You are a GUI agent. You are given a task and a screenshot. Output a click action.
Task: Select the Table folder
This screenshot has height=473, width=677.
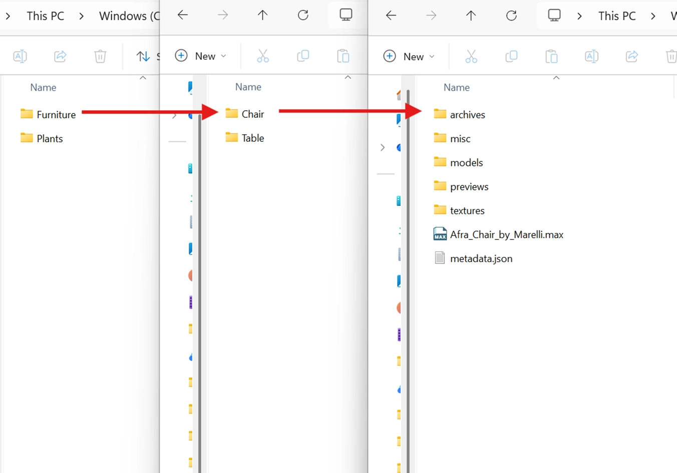click(245, 138)
